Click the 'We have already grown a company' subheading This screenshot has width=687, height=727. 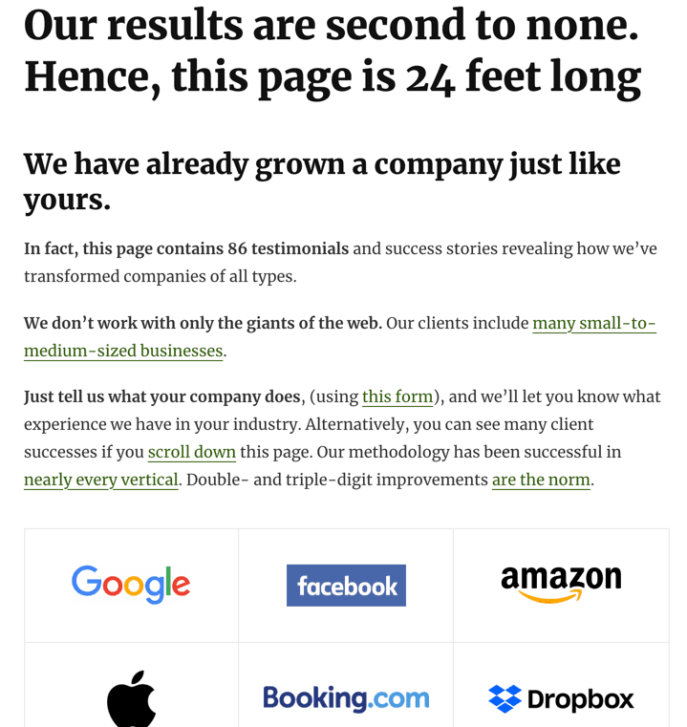coord(322,182)
